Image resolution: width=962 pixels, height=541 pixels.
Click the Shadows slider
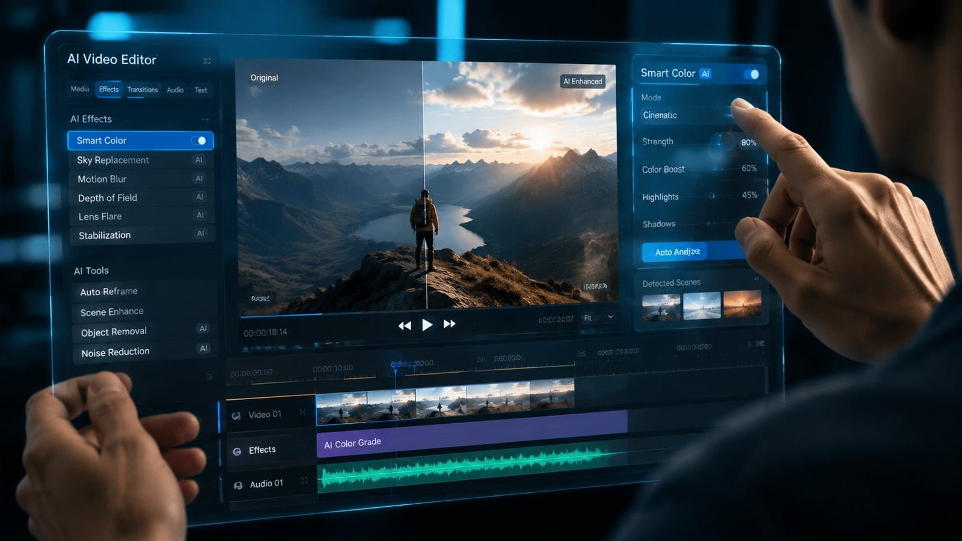click(x=709, y=224)
